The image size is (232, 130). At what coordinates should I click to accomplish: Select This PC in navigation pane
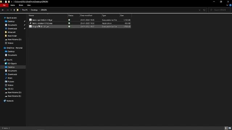coord(9,60)
